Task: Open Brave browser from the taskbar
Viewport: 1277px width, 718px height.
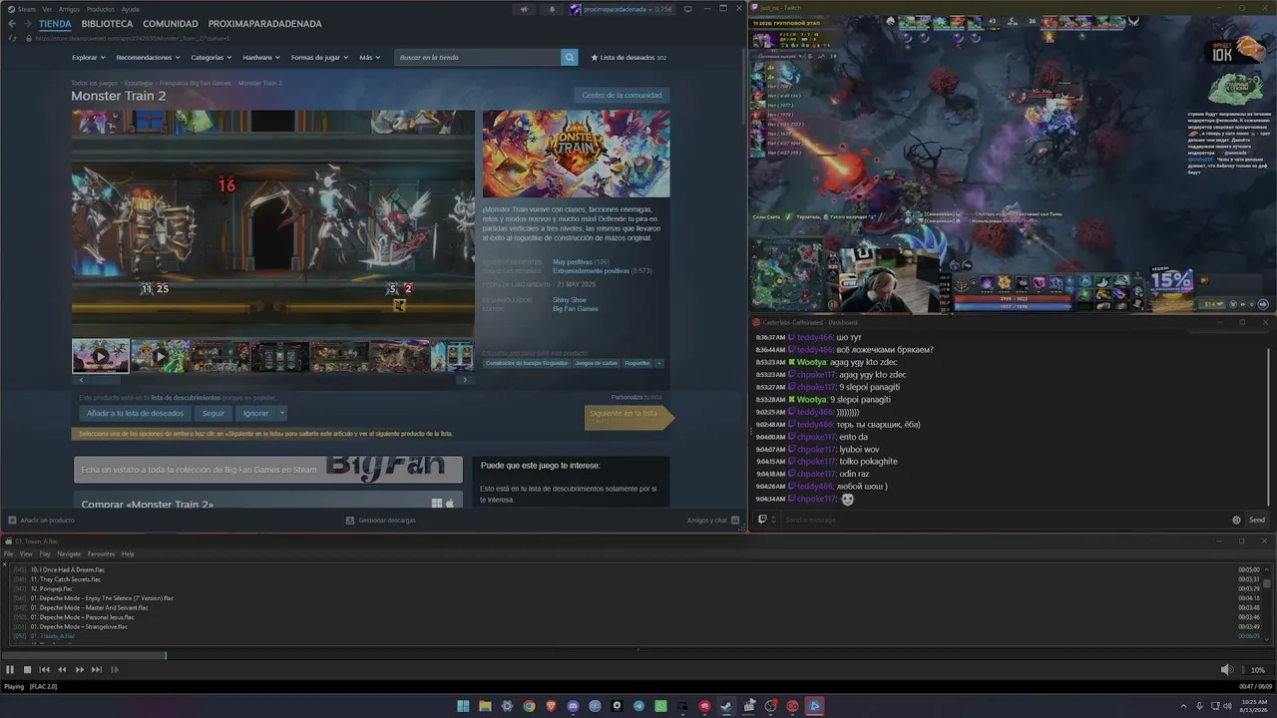Action: pyautogui.click(x=551, y=706)
